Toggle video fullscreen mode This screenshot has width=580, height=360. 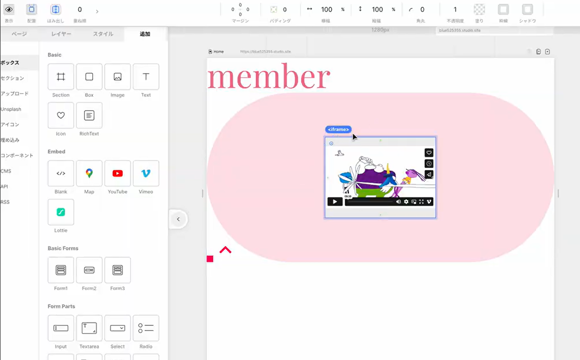[x=421, y=202]
